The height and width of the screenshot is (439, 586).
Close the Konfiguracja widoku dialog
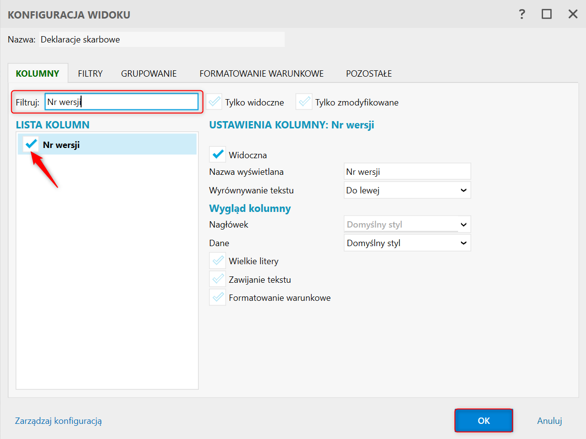tap(573, 14)
